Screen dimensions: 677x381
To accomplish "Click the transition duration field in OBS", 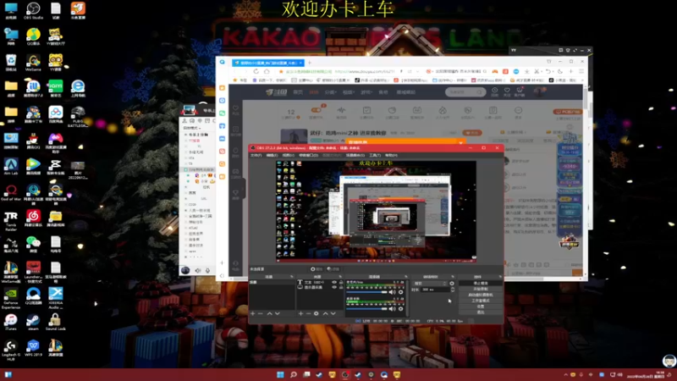I will (434, 290).
